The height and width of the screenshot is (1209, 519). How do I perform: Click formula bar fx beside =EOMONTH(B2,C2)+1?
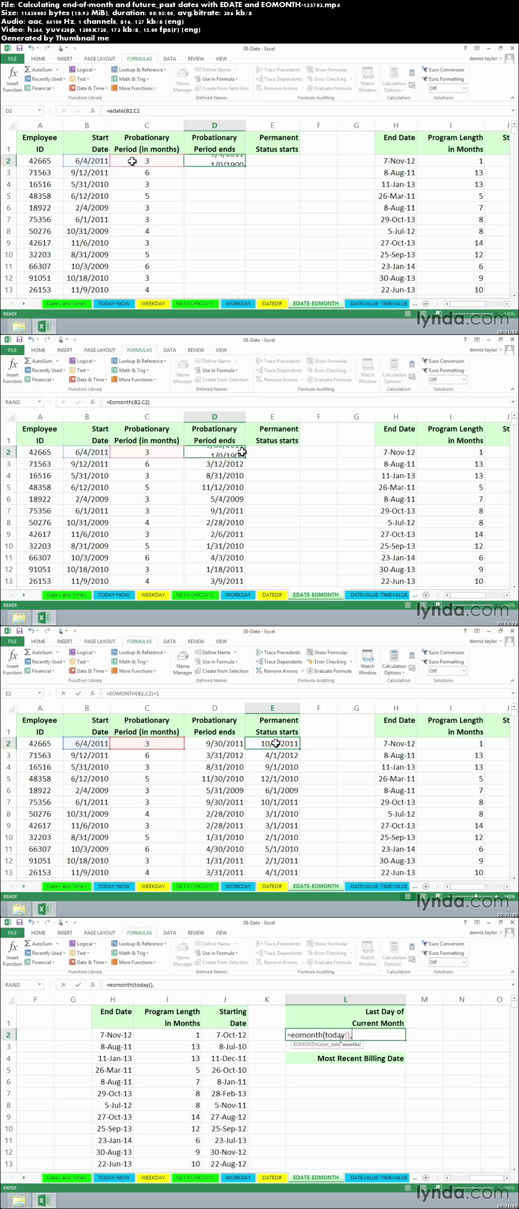click(x=92, y=693)
